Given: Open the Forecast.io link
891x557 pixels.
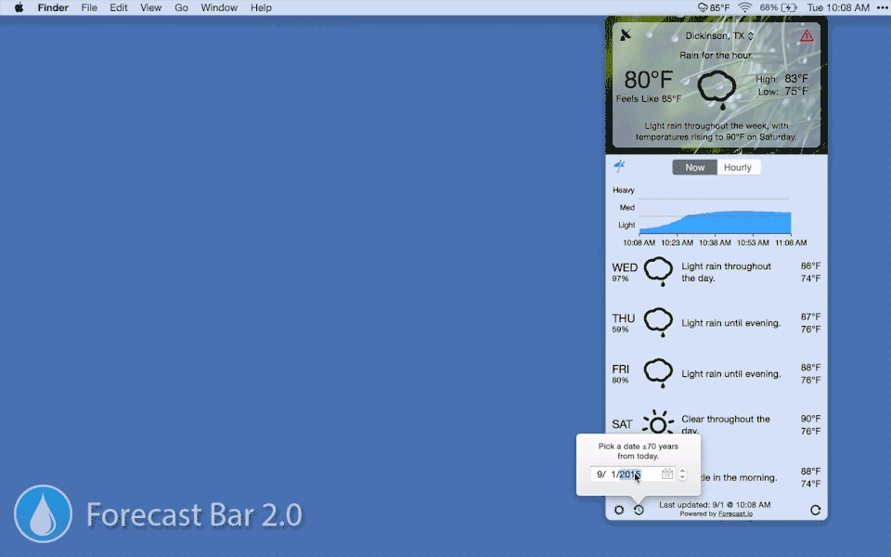Looking at the screenshot, I should click(x=735, y=513).
